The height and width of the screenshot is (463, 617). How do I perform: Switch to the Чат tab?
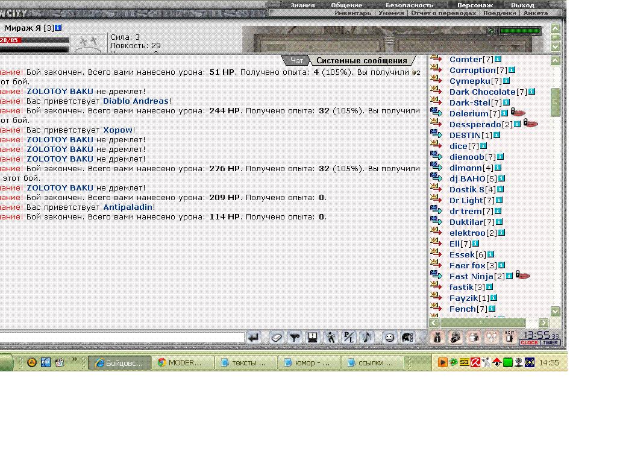pyautogui.click(x=296, y=61)
